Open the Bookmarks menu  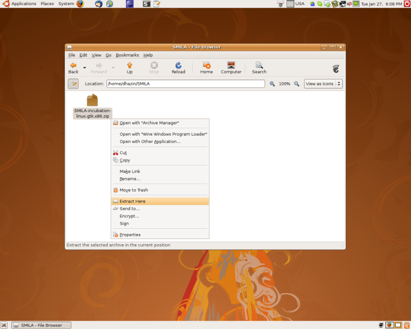click(x=127, y=55)
